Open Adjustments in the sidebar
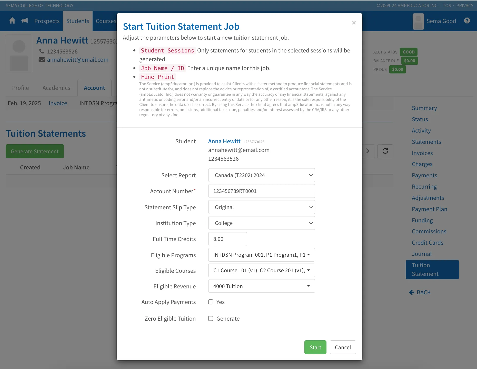 (428, 198)
